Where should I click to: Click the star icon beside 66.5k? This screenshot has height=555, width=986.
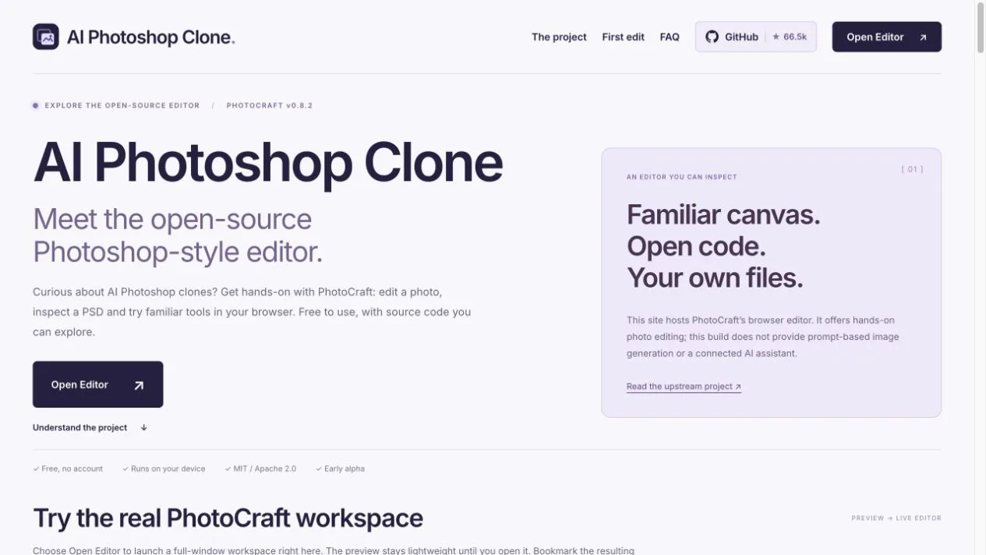[776, 37]
